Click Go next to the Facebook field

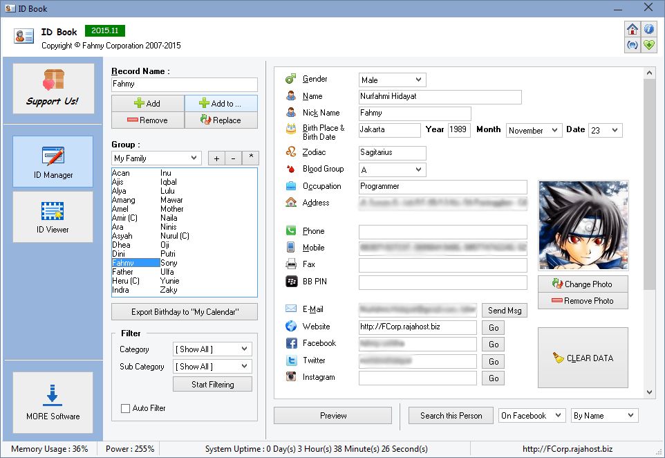click(x=494, y=345)
